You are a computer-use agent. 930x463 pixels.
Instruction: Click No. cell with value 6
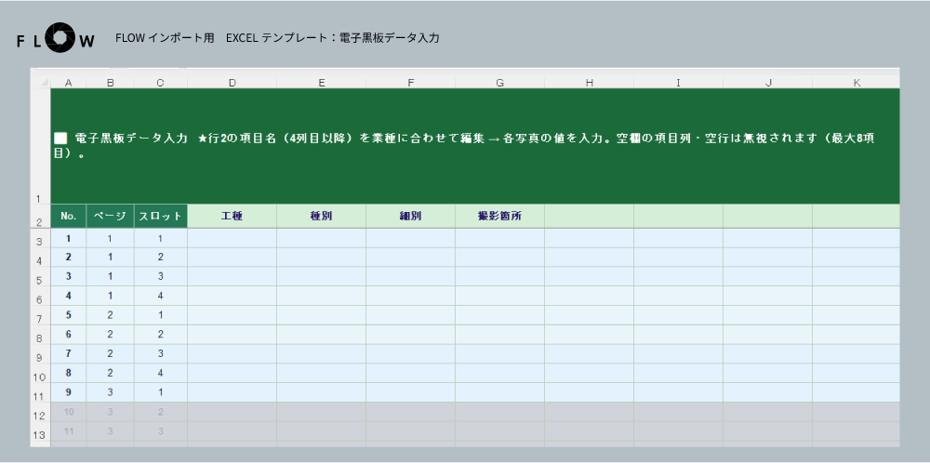[68, 335]
